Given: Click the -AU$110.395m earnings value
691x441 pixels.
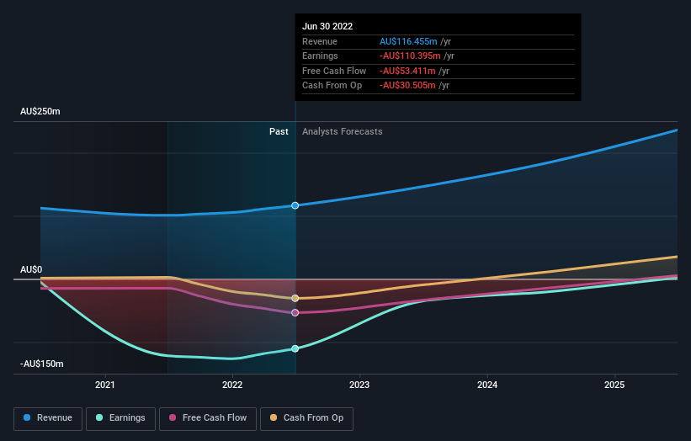Looking at the screenshot, I should pos(410,56).
